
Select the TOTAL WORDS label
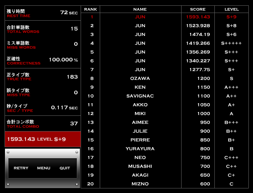coord(23,32)
